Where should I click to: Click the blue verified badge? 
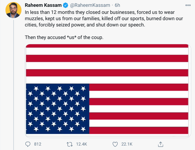click(65, 5)
